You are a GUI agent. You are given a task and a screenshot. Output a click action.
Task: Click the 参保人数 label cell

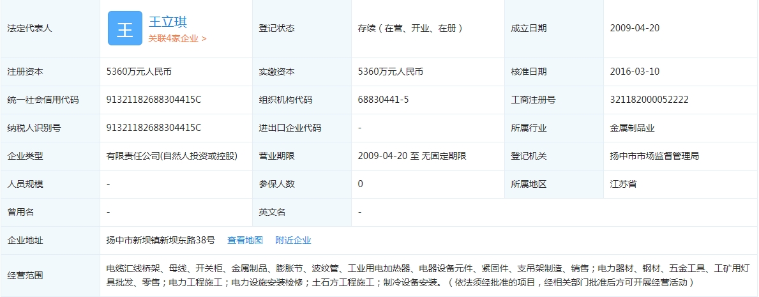tap(276, 184)
